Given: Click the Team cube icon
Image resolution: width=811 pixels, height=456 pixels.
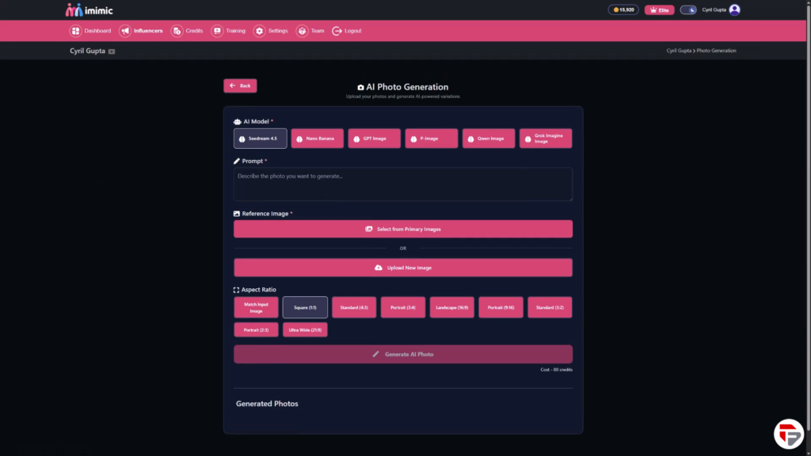Looking at the screenshot, I should pos(302,31).
